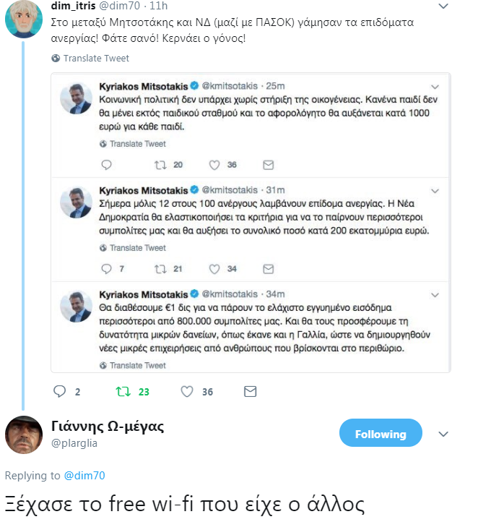Expand chevron menu on 34m Mitsotakis tweet
The image size is (478, 522).
pos(435,295)
